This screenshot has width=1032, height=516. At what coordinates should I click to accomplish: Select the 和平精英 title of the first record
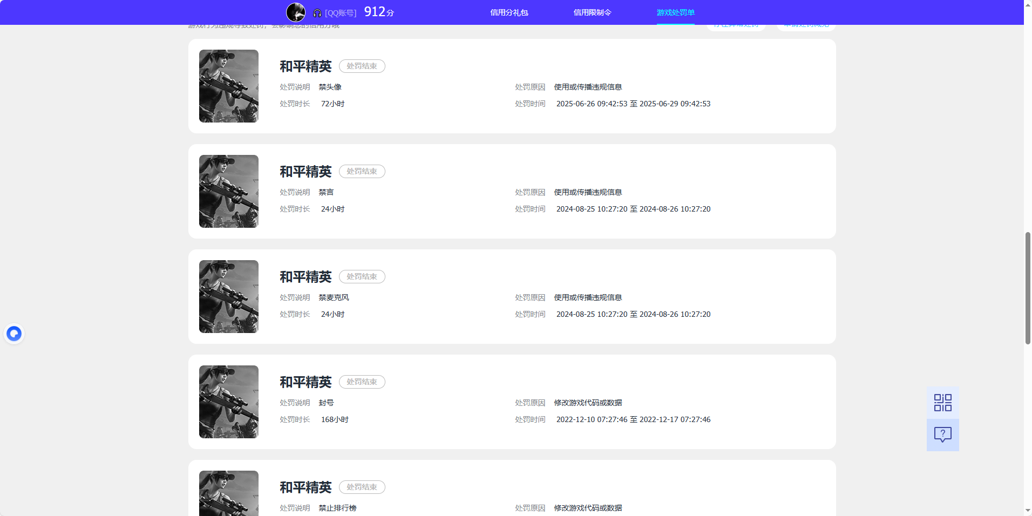coord(305,65)
